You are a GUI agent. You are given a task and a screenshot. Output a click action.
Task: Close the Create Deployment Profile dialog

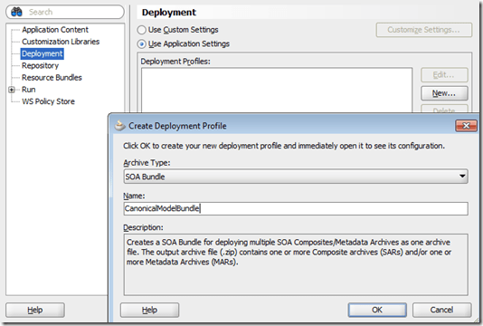click(466, 126)
